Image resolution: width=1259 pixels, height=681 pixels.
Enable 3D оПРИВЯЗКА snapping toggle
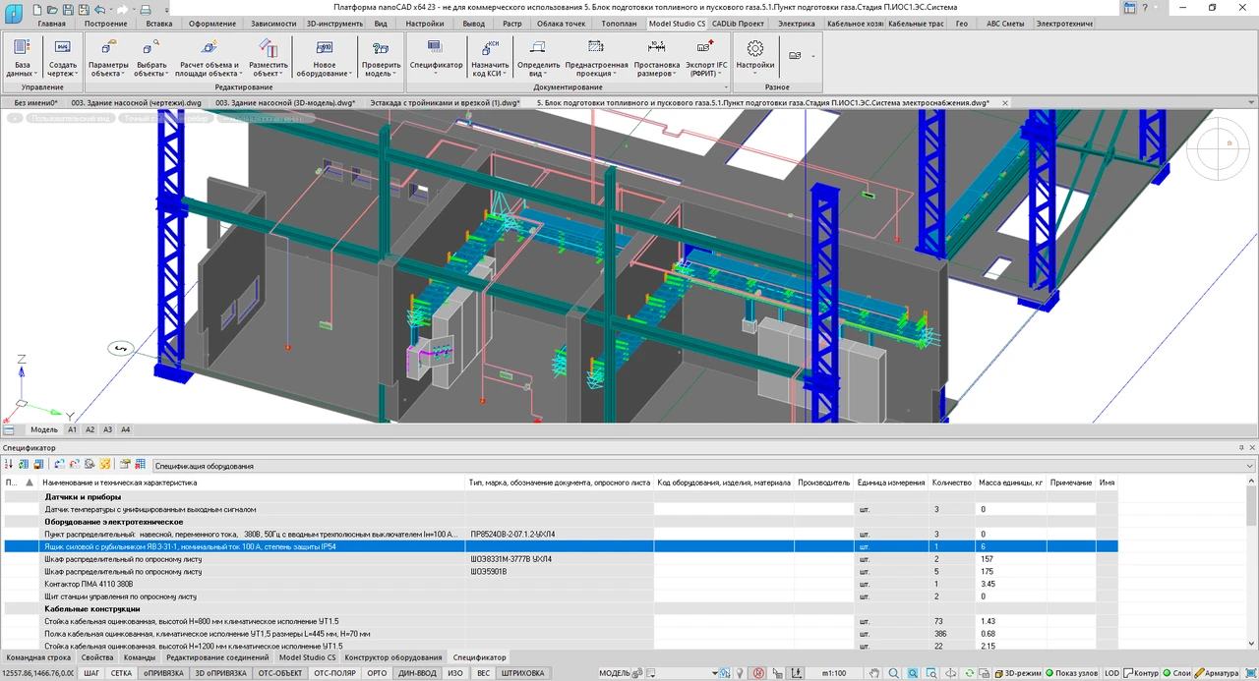coord(220,673)
